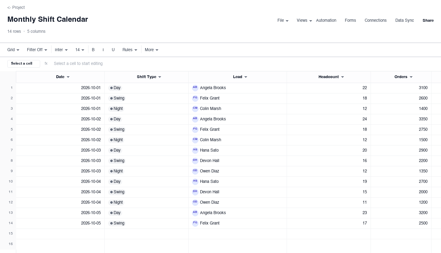Click the Swing tag in row 11
The image size is (441, 253).
pyautogui.click(x=117, y=192)
